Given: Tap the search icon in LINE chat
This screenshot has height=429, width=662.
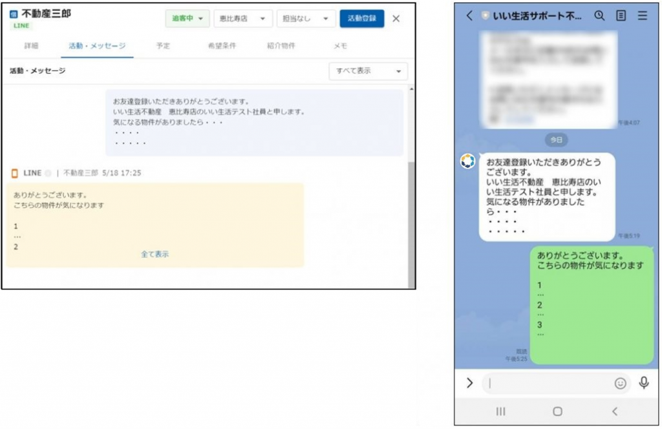Looking at the screenshot, I should pyautogui.click(x=599, y=16).
